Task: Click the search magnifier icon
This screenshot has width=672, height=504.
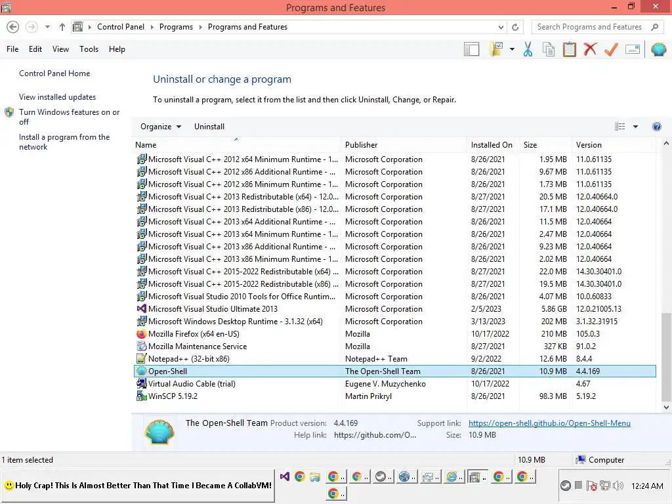Action: tap(654, 27)
